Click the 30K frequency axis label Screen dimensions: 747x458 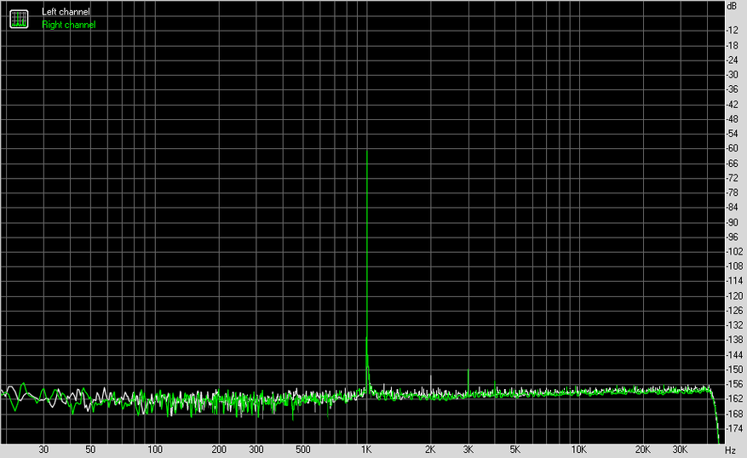pyautogui.click(x=681, y=449)
